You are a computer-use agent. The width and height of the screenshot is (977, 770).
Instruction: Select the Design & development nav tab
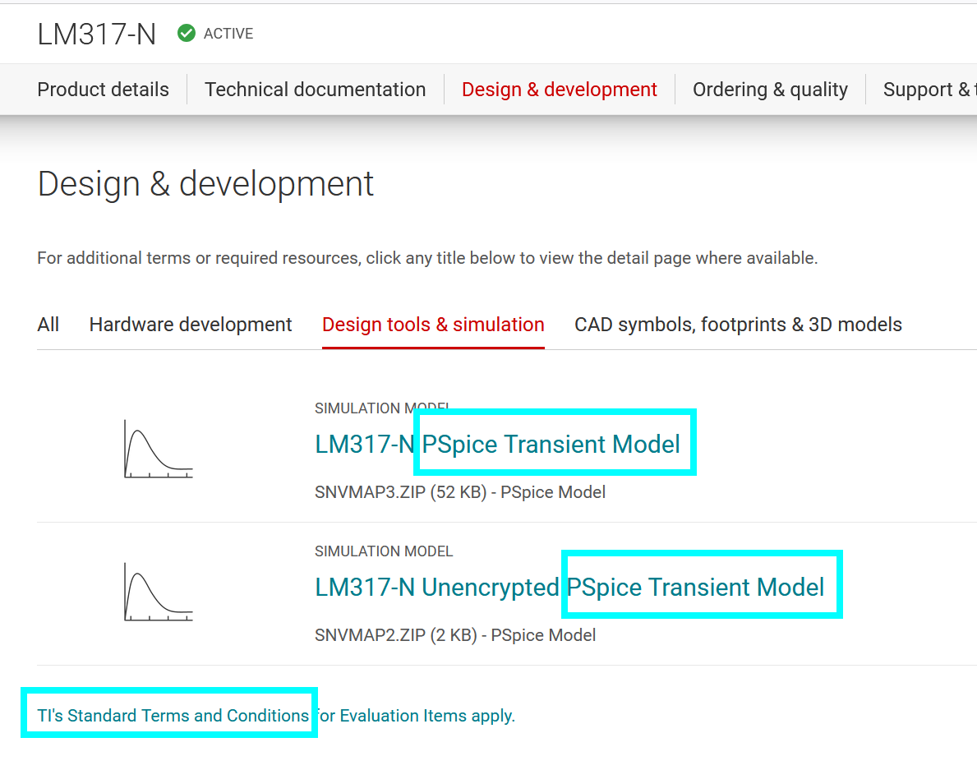pos(559,90)
